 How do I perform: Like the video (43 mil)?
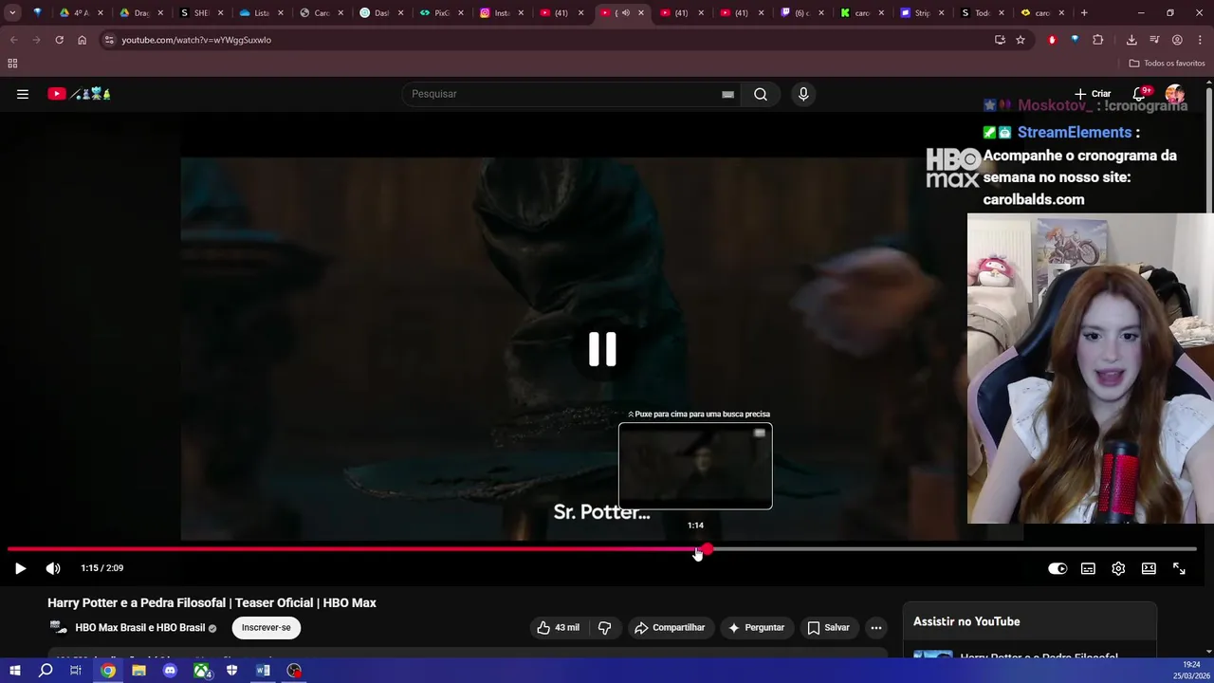coord(558,628)
